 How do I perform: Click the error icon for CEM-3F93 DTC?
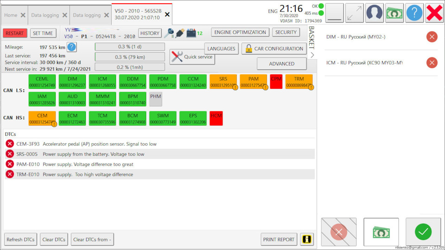(10, 144)
